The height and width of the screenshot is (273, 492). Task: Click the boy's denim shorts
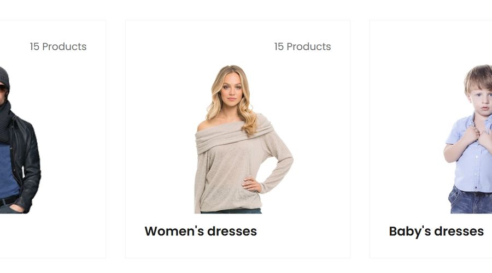click(471, 200)
